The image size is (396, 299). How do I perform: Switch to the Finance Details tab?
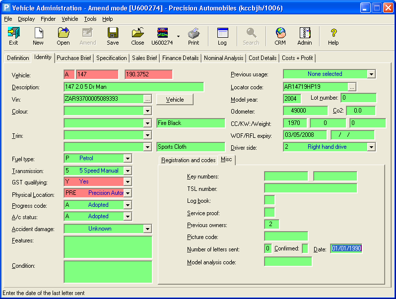coord(180,58)
